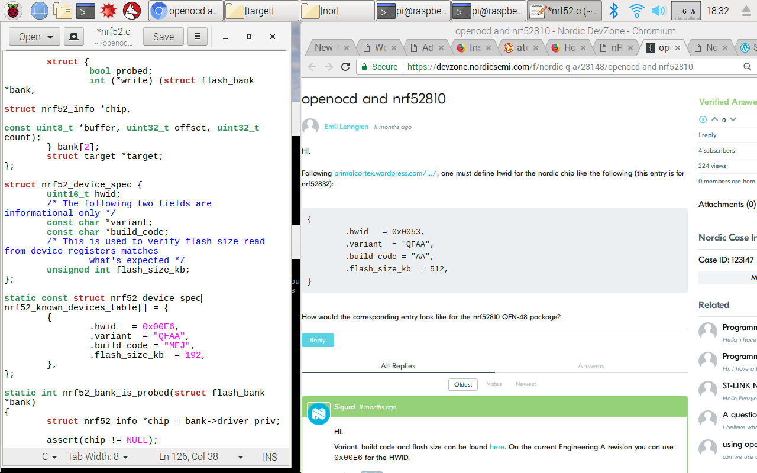The width and height of the screenshot is (757, 473).
Task: Switch to the 'atc' Chromium tab
Action: click(x=522, y=47)
